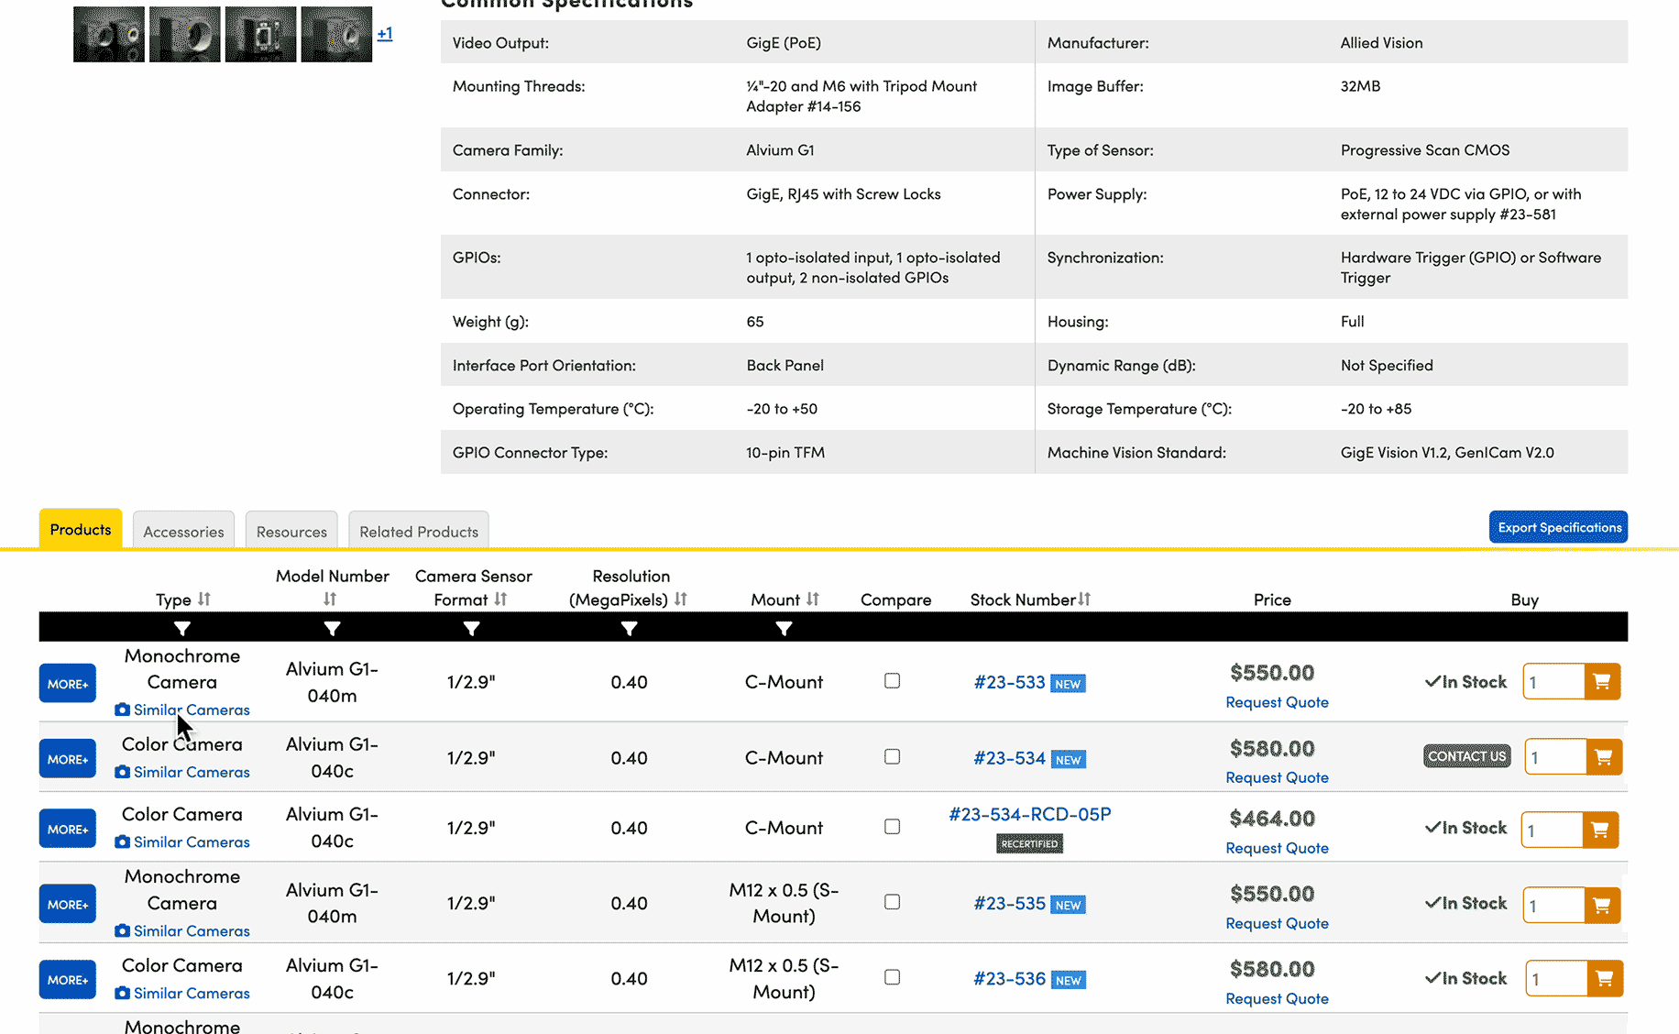Image resolution: width=1679 pixels, height=1034 pixels.
Task: Check Compare box for #23-533
Action: 892,681
